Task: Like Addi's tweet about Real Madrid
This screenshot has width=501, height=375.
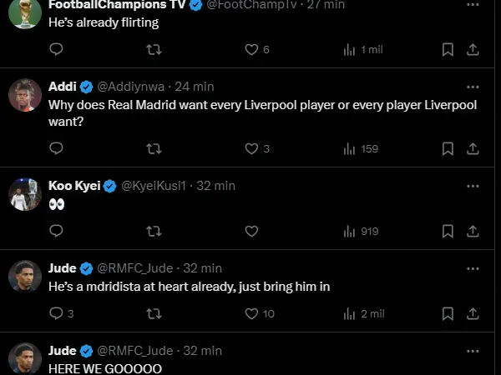Action: coord(251,148)
